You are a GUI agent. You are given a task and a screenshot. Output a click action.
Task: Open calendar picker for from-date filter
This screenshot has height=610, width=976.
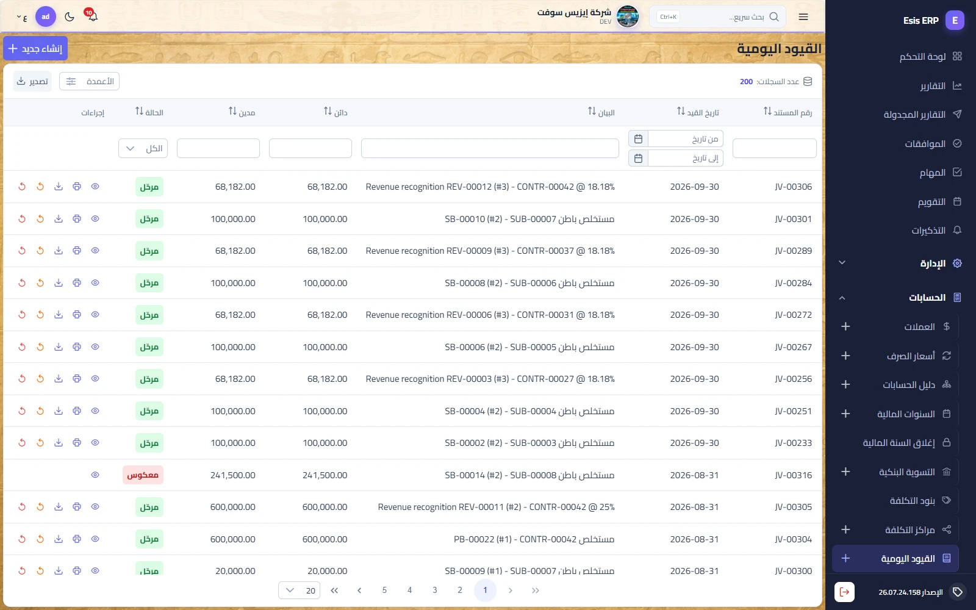pyautogui.click(x=638, y=139)
